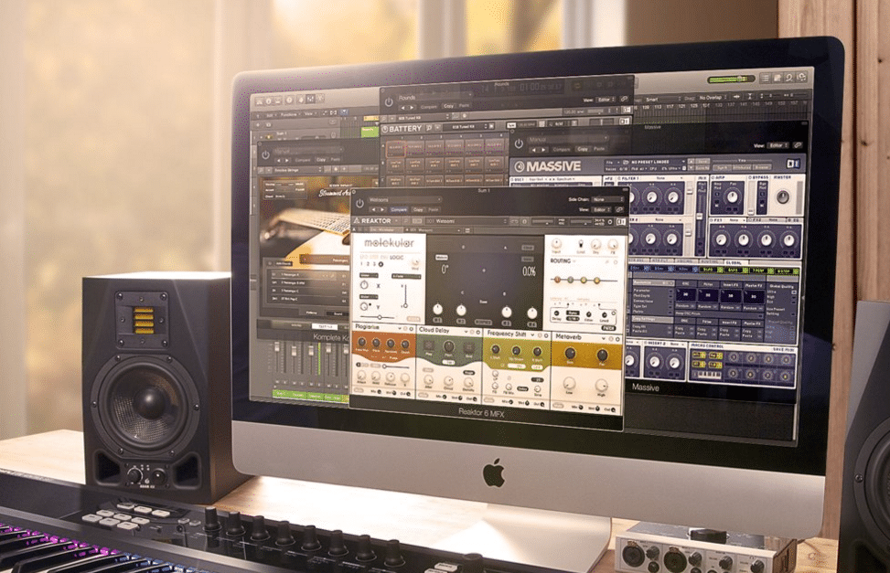Click Copy in the Battery window header

click(448, 106)
